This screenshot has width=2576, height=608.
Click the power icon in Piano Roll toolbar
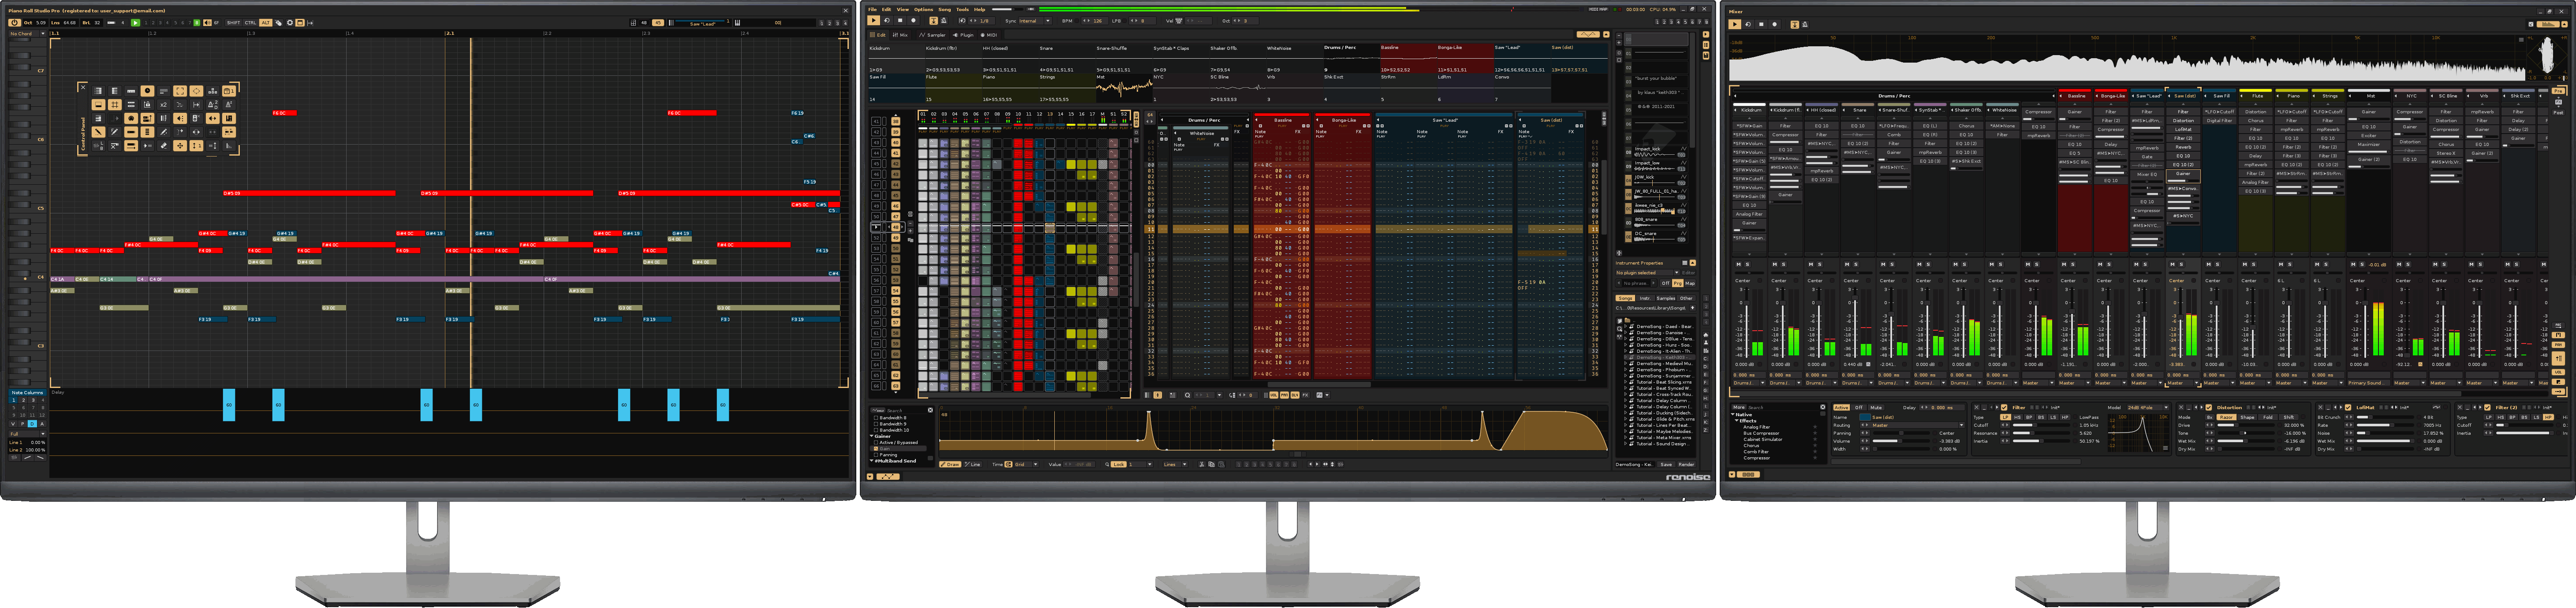[15, 22]
